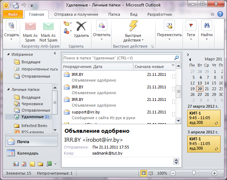Viewport: 227px width, 180px height.
Task: Open the Переместить dropdown arrow
Action: coord(169,39)
